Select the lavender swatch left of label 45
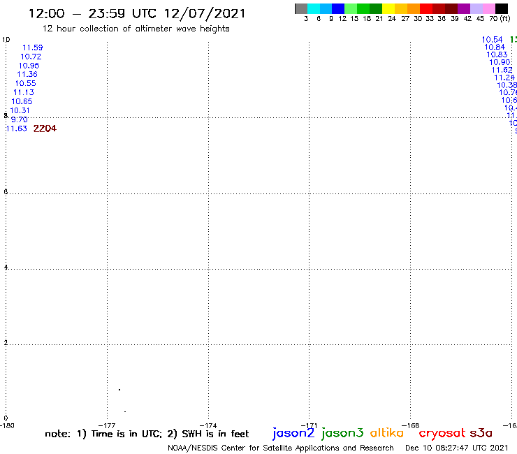This screenshot has width=517, height=454. (476, 8)
